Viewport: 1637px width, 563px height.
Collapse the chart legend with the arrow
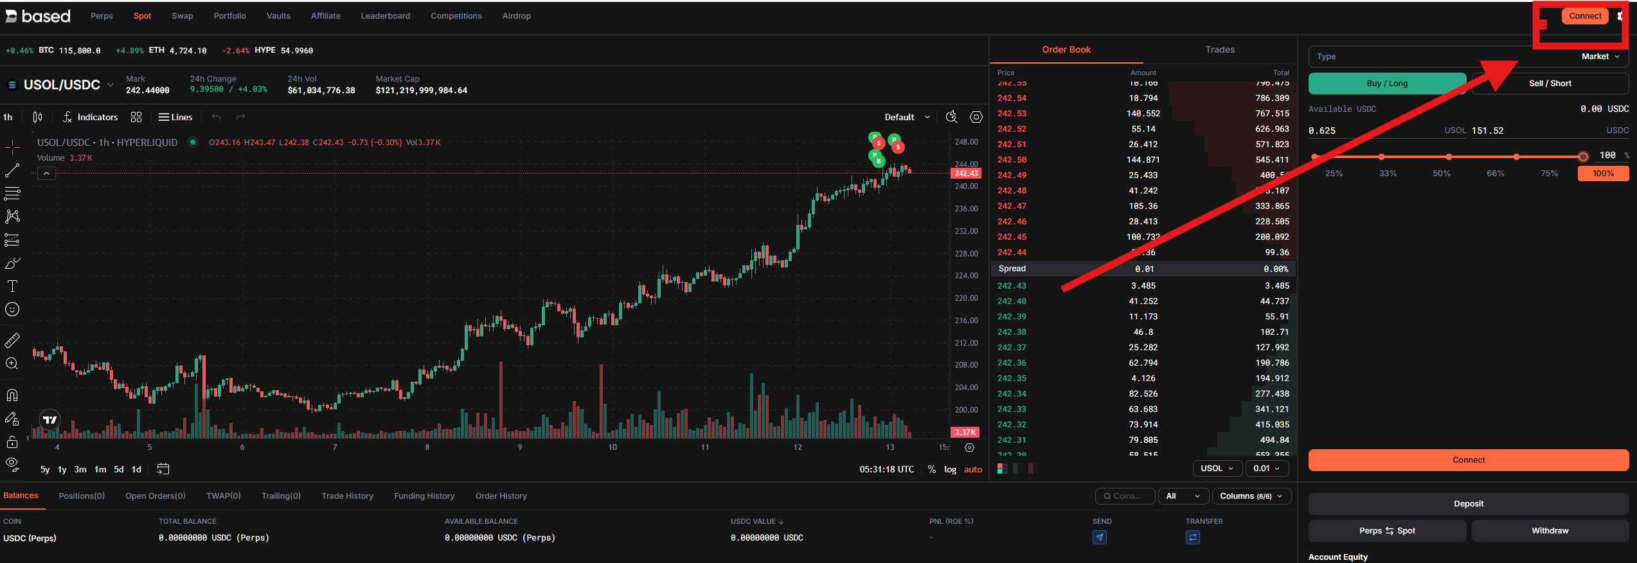click(x=46, y=174)
